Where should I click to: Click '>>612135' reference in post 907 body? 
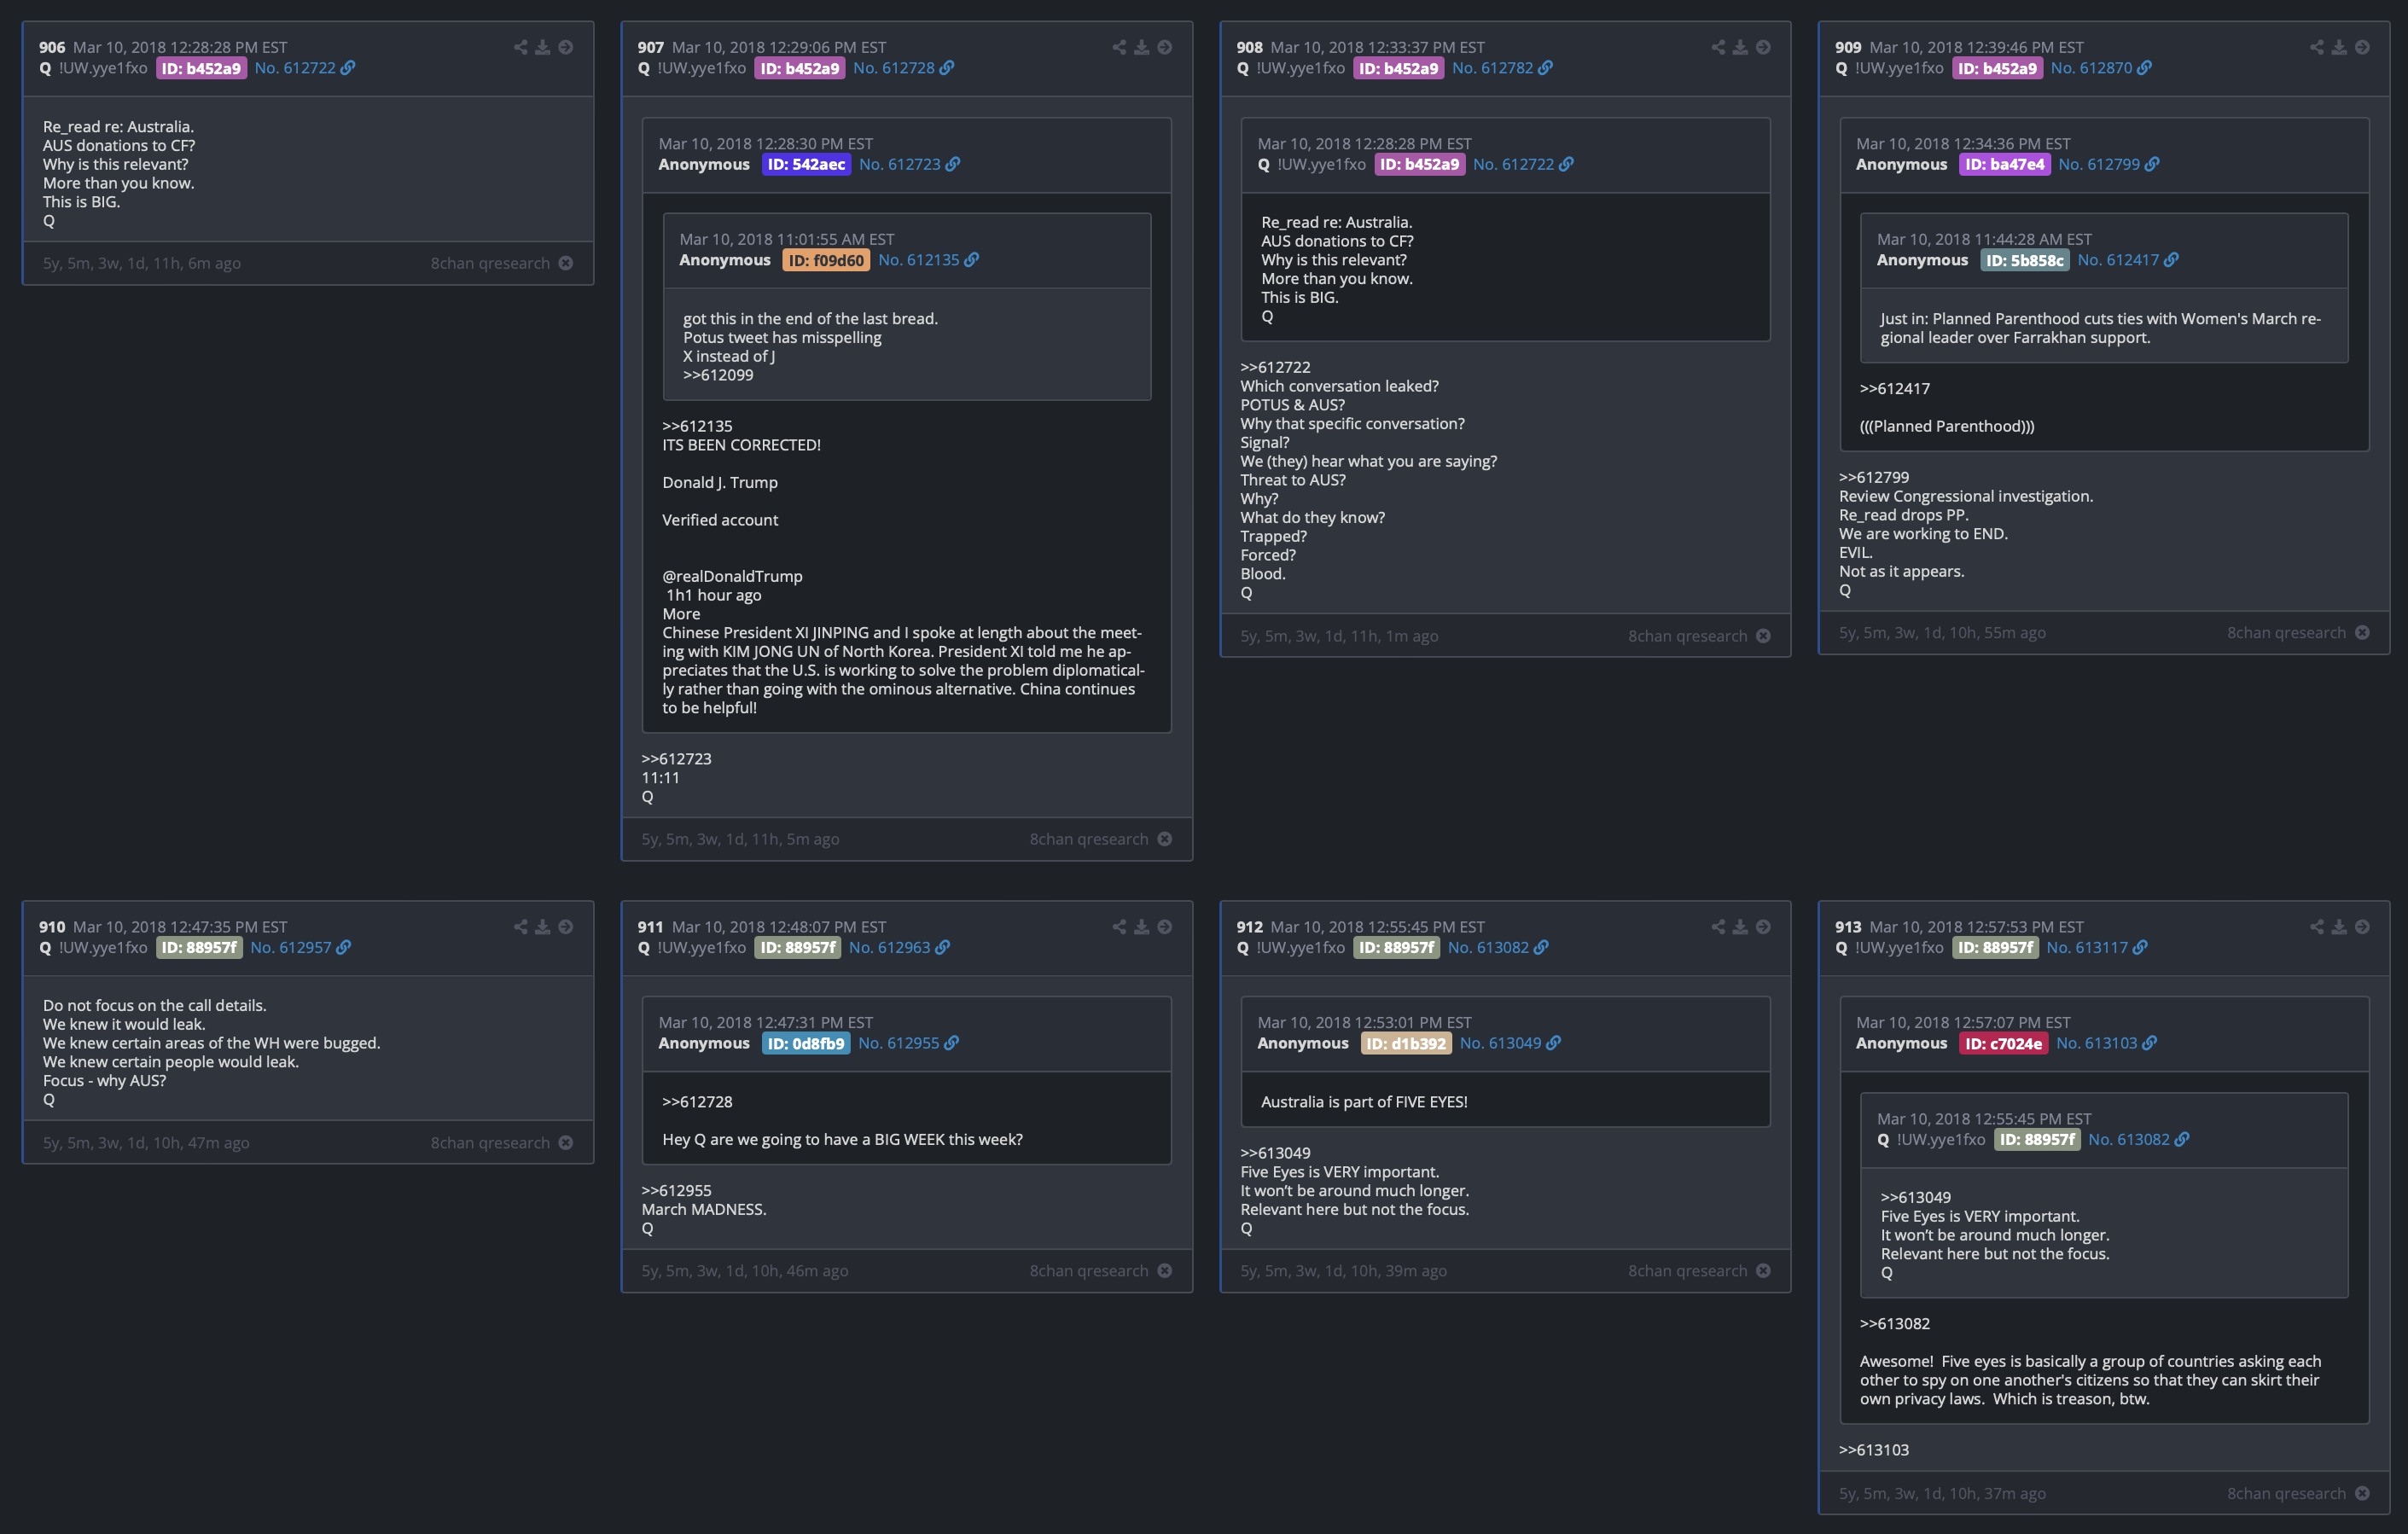point(697,427)
